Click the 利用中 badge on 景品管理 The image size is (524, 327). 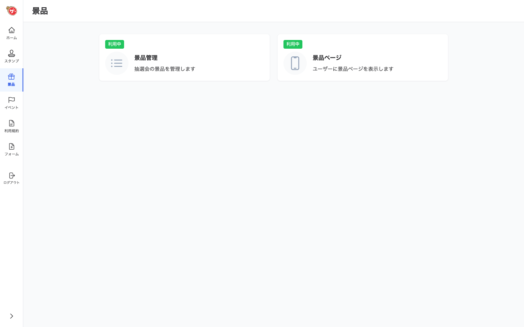114,44
